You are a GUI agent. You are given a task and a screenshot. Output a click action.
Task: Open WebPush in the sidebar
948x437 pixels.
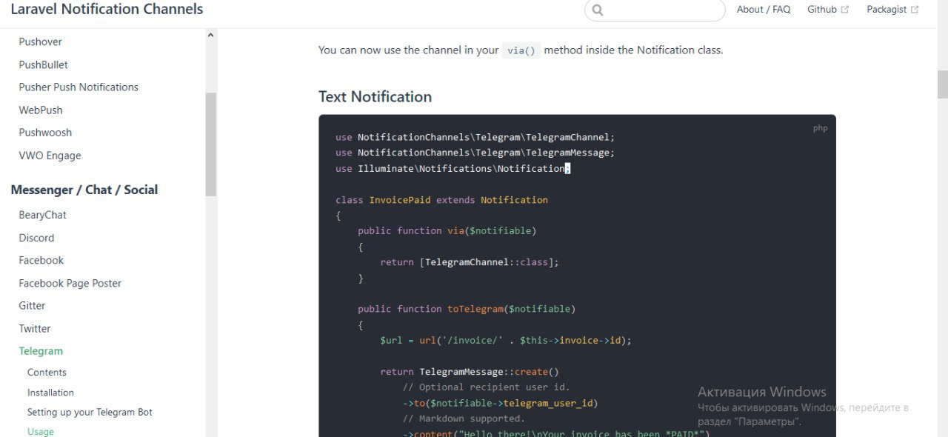[41, 110]
